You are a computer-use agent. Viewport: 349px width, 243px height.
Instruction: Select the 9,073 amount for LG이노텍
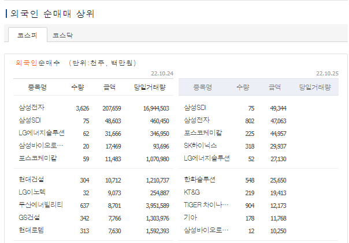(x=114, y=193)
